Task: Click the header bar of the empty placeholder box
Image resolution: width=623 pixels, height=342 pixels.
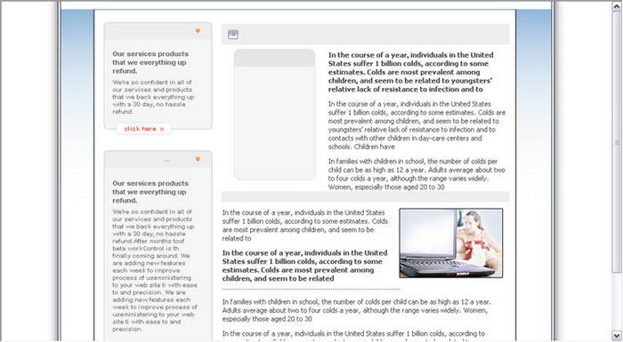Action: click(274, 58)
